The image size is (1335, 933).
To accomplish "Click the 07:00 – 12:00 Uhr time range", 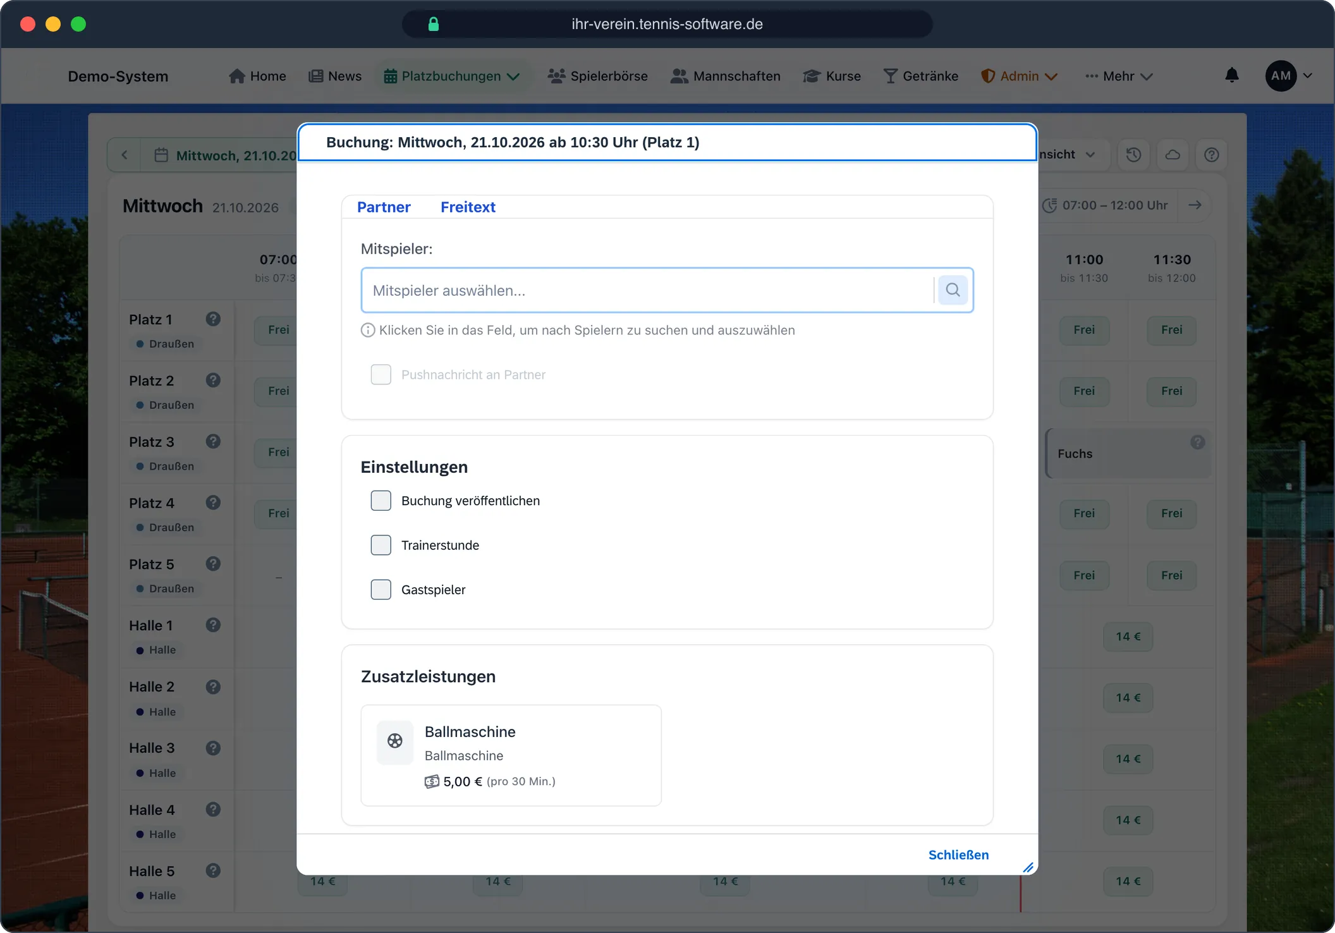I will point(1106,205).
